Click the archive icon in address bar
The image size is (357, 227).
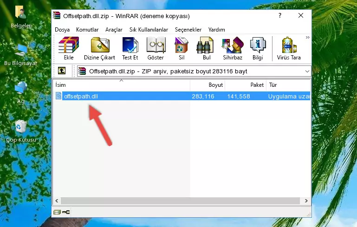(82, 71)
